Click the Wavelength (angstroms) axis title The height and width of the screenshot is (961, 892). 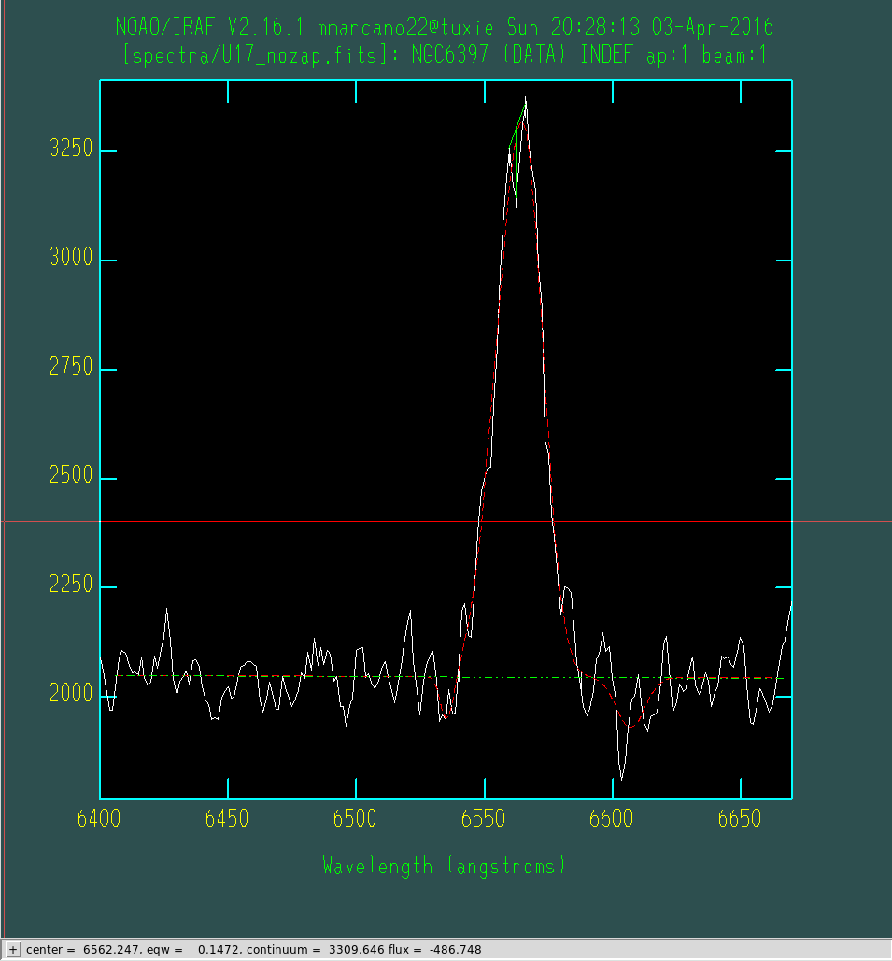(445, 866)
